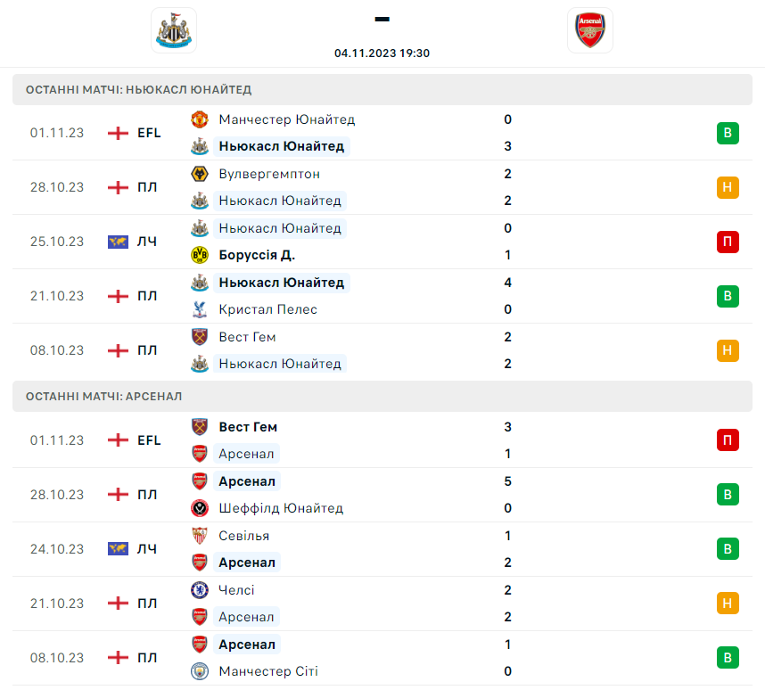Click the Arsenal crest in header
The width and height of the screenshot is (765, 690).
(589, 30)
